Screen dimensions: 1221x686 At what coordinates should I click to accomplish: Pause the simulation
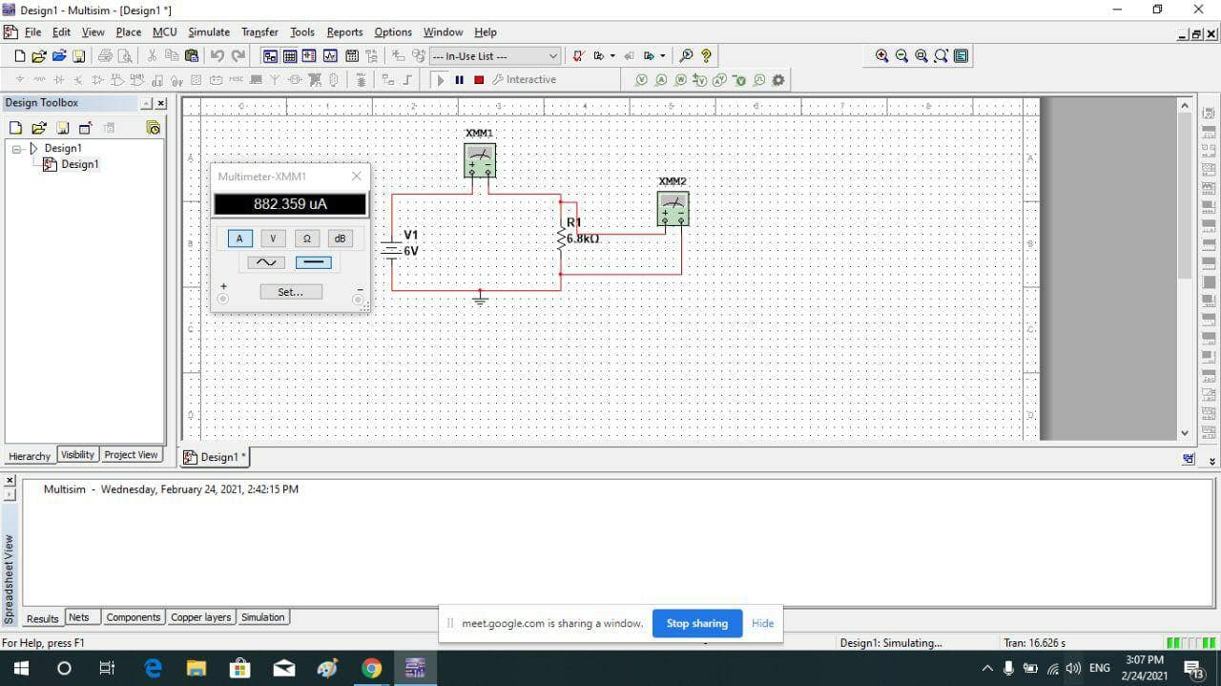pos(459,80)
